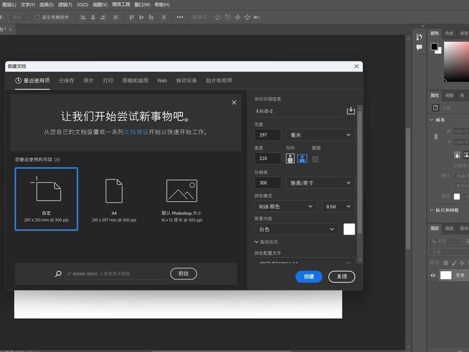Click the Create (创建) button

pos(309,276)
